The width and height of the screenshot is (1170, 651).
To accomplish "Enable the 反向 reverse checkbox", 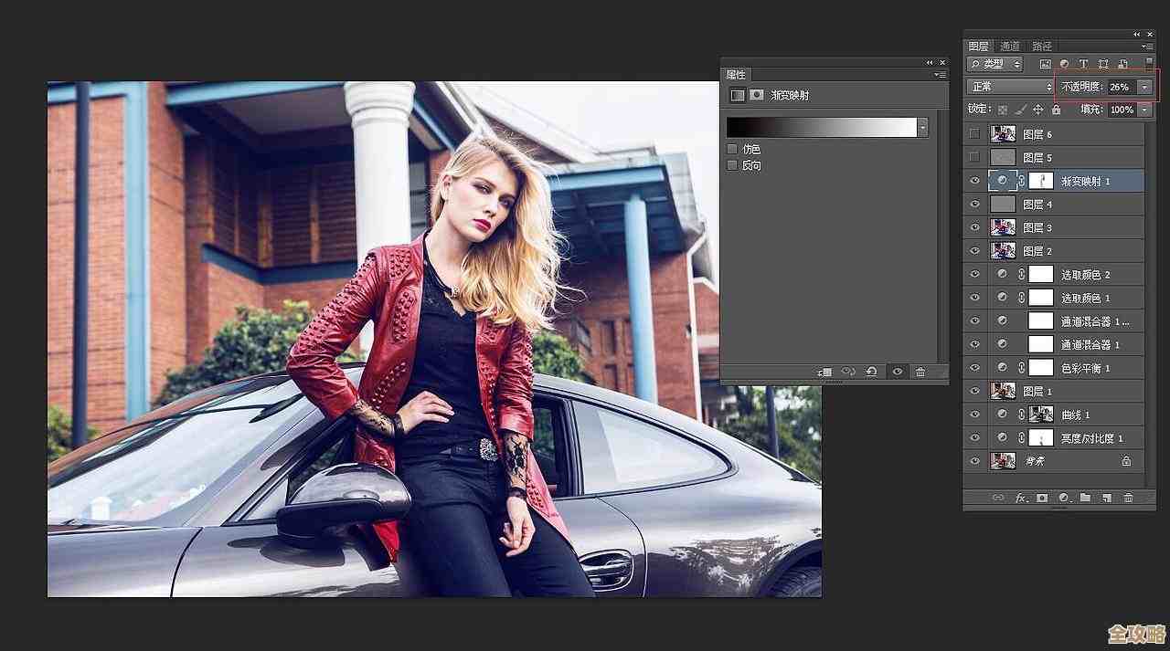I will click(731, 165).
